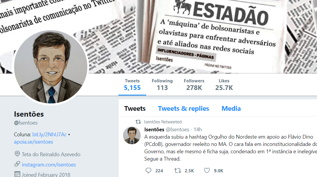
Task: Like the tweet with the heart icon
Action: click(207, 171)
